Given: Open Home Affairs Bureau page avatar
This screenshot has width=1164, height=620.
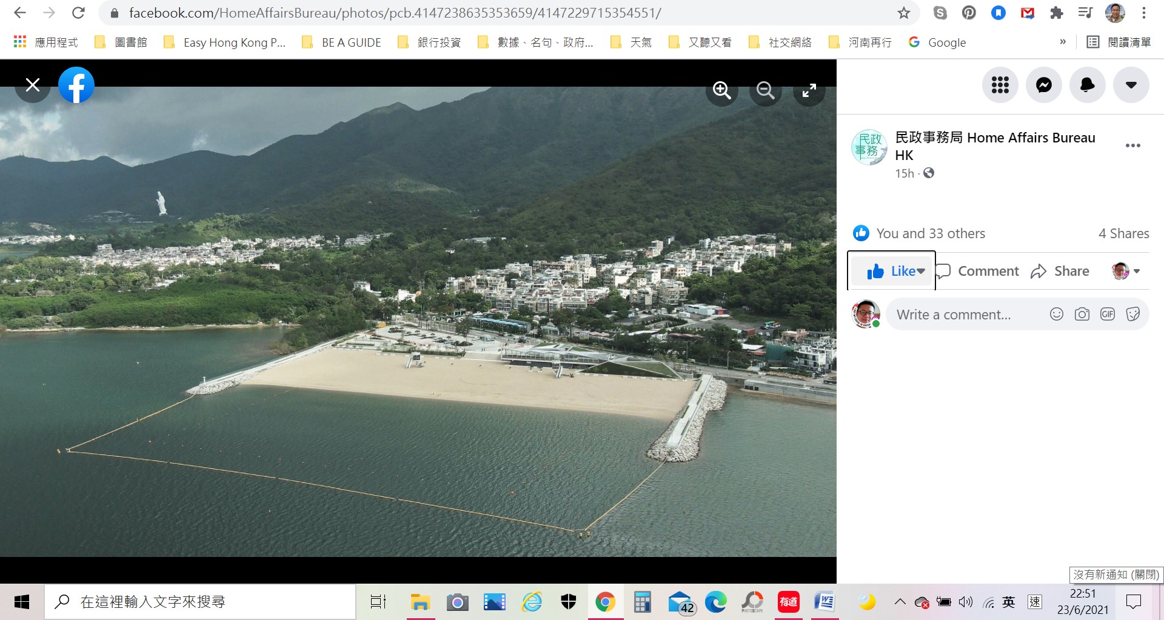Looking at the screenshot, I should click(869, 147).
